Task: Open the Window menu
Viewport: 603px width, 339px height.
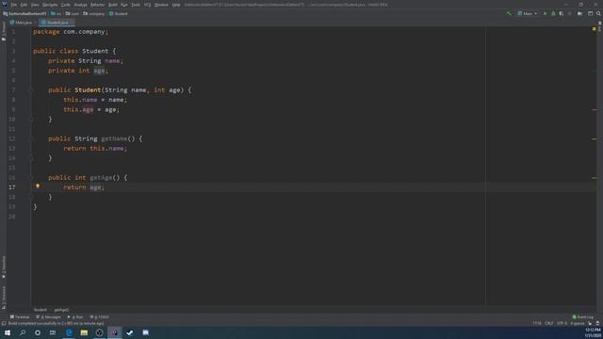Action: coord(161,5)
